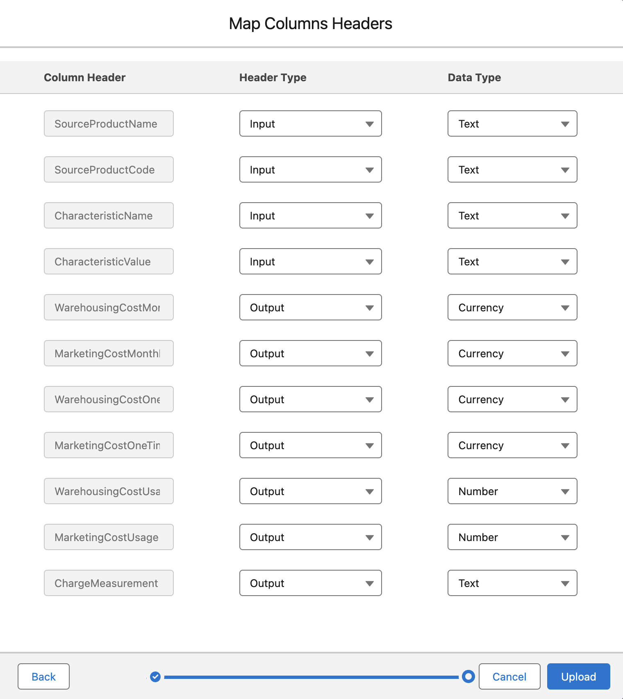
Task: Open Header Type dropdown for WarehousingCostMon row
Action: point(311,307)
